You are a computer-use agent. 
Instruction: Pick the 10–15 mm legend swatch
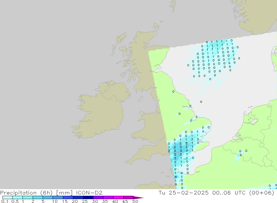coord(58,197)
